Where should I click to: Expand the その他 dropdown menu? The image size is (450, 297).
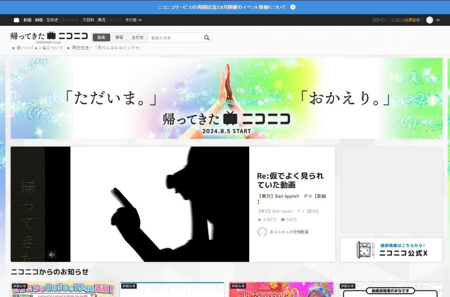click(133, 20)
